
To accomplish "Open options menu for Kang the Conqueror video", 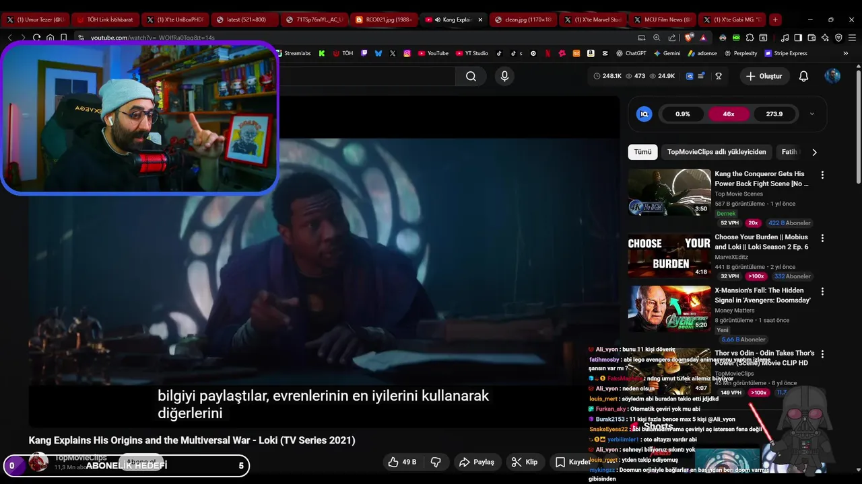I will tap(822, 175).
